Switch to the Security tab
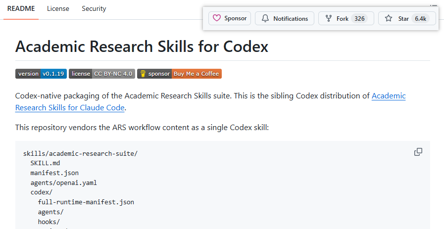The height and width of the screenshot is (229, 444). (94, 9)
